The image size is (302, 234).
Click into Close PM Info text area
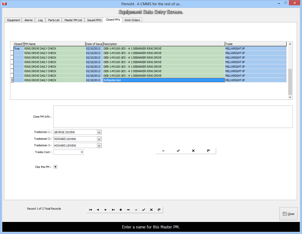(x=173, y=117)
